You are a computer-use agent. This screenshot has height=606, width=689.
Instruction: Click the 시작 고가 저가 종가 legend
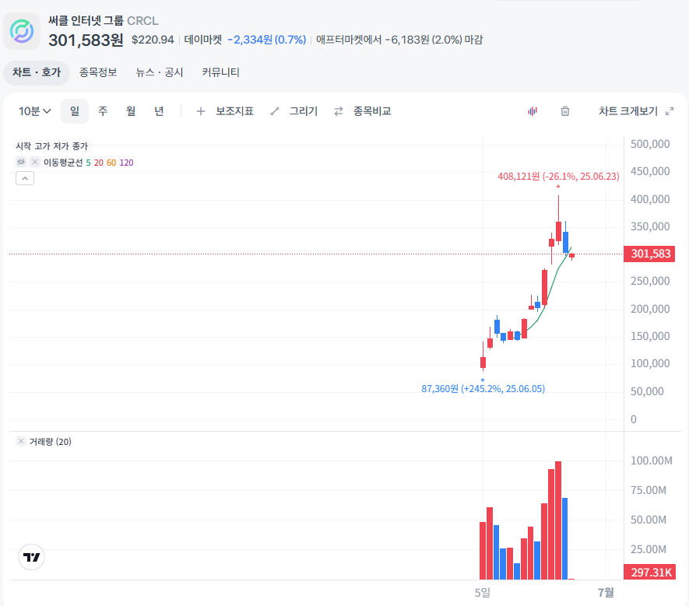click(52, 145)
